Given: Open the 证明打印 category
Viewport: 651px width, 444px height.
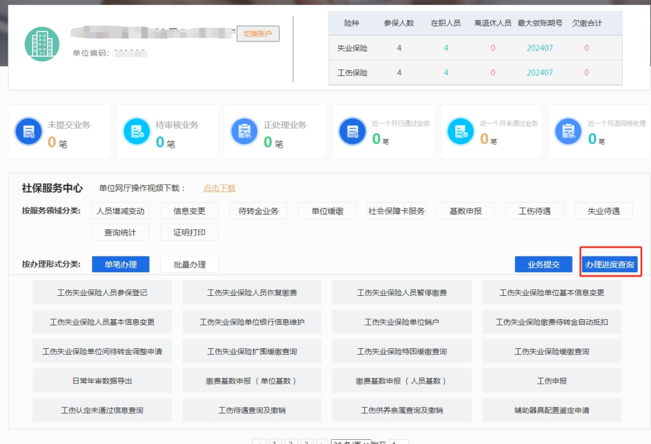Looking at the screenshot, I should coord(190,232).
